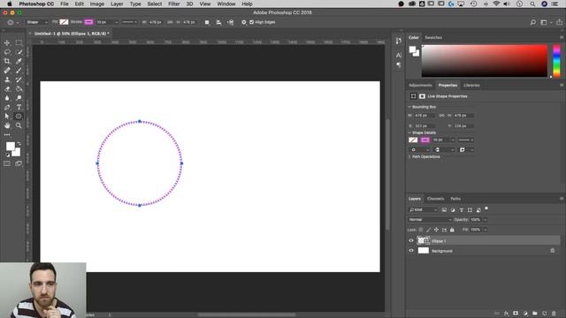Open path arrangement options
566x318 pixels.
click(231, 22)
